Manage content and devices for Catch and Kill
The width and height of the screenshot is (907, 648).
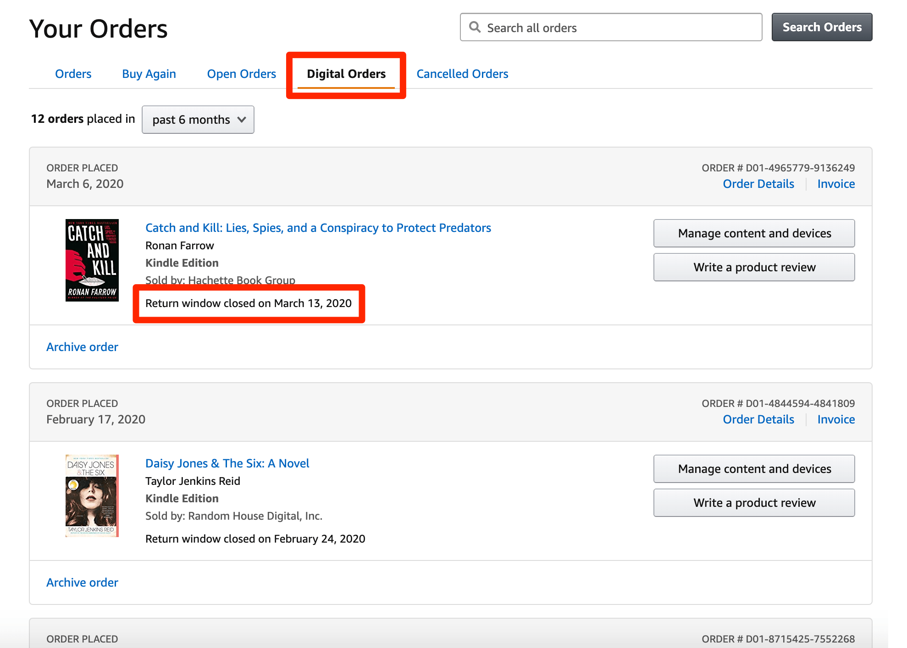(x=754, y=233)
